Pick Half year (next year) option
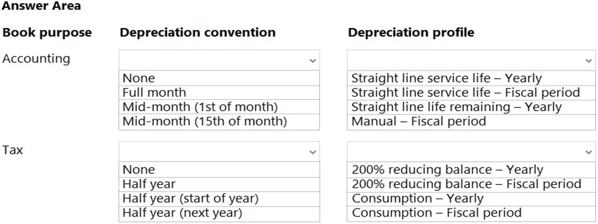Image resolution: width=598 pixels, height=224 pixels. click(x=219, y=213)
